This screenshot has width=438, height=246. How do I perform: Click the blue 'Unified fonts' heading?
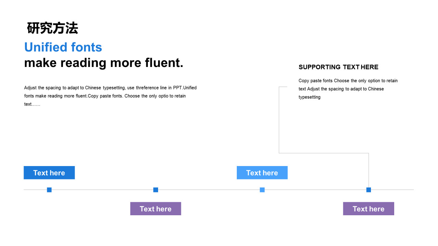pos(63,47)
